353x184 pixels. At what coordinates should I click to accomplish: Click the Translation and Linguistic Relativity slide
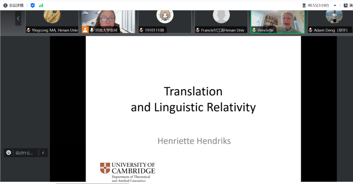point(193,109)
